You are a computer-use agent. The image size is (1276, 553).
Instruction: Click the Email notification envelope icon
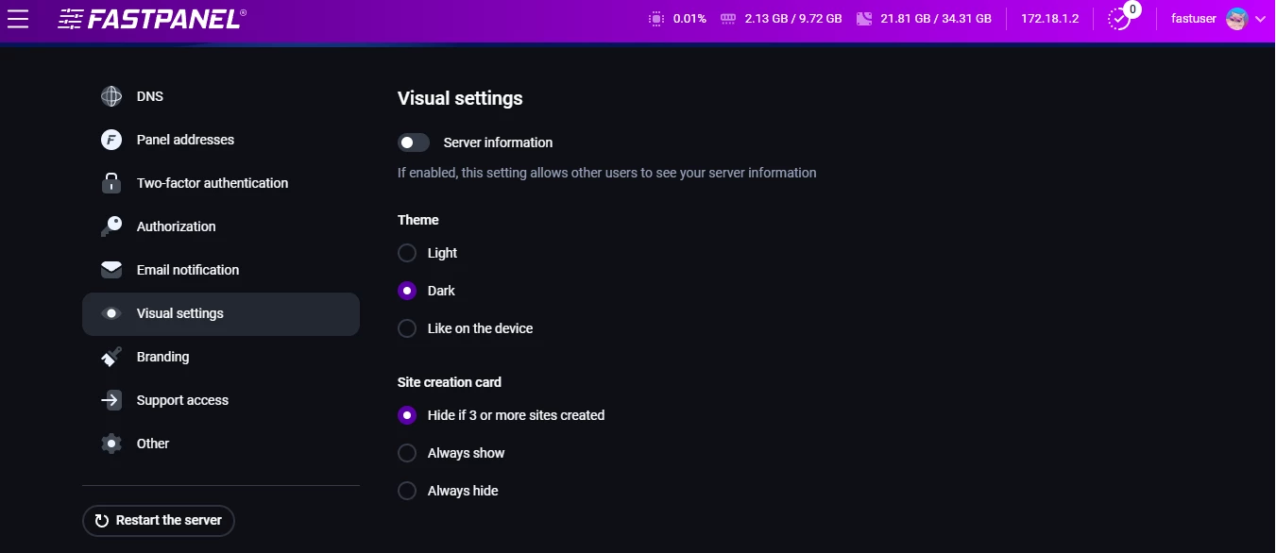(x=111, y=269)
